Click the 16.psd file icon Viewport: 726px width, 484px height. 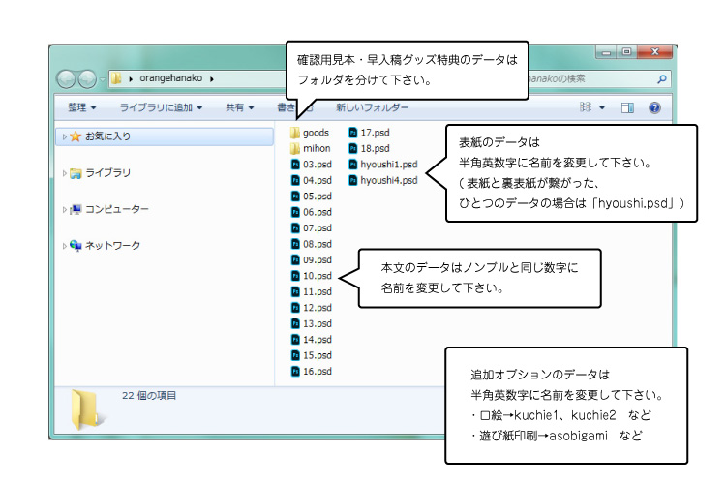pyautogui.click(x=295, y=371)
